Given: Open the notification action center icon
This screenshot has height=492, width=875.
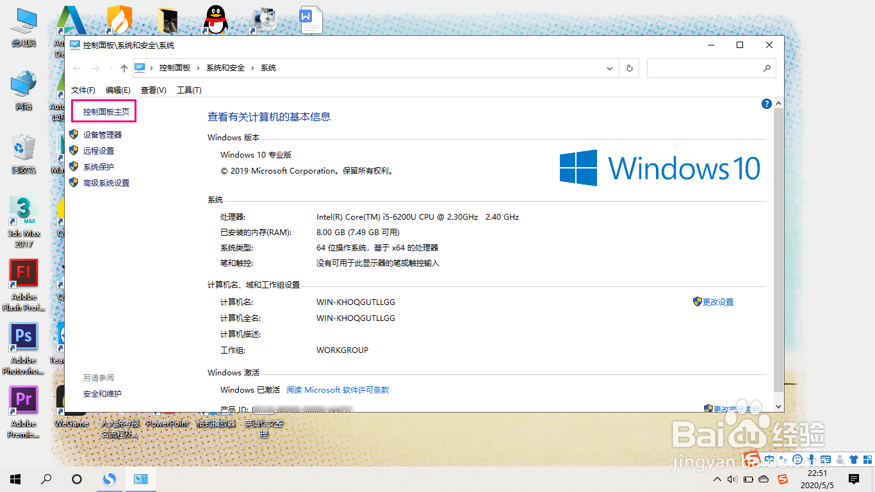Looking at the screenshot, I should pos(853,479).
